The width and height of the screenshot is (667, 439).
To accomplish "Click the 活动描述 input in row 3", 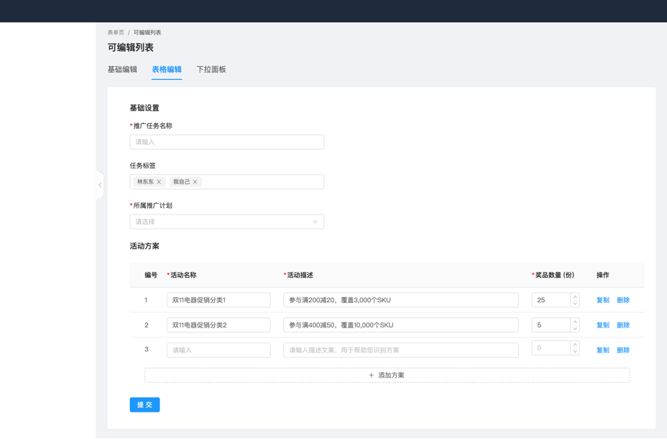I will (402, 350).
